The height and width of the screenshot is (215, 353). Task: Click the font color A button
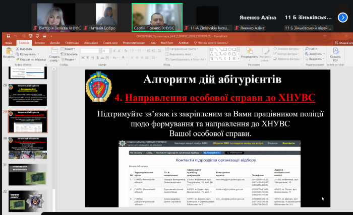[123, 57]
